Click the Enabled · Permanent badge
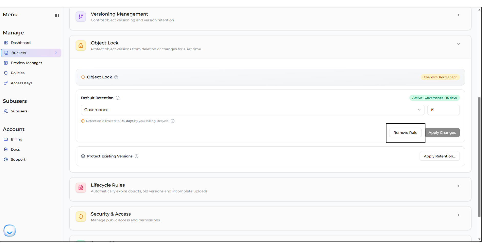This screenshot has height=249, width=482. [440, 77]
